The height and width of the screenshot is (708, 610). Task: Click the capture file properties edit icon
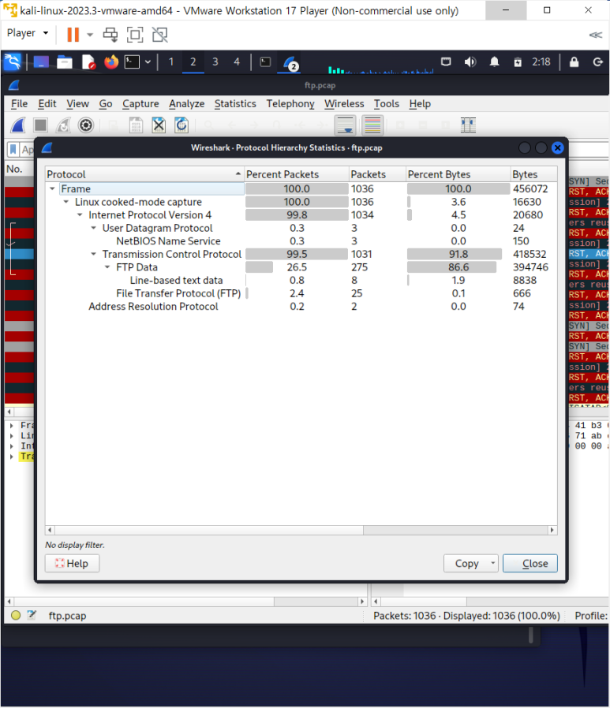point(32,614)
